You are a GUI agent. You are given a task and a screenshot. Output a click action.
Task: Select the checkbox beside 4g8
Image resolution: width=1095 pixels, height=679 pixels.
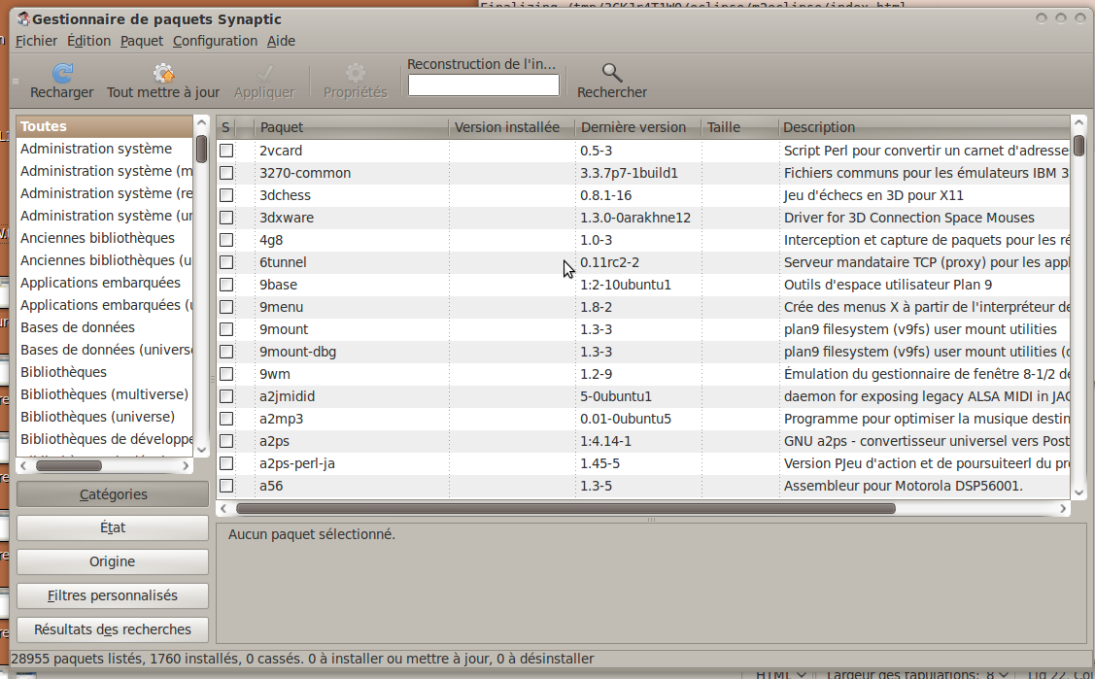[x=226, y=240]
